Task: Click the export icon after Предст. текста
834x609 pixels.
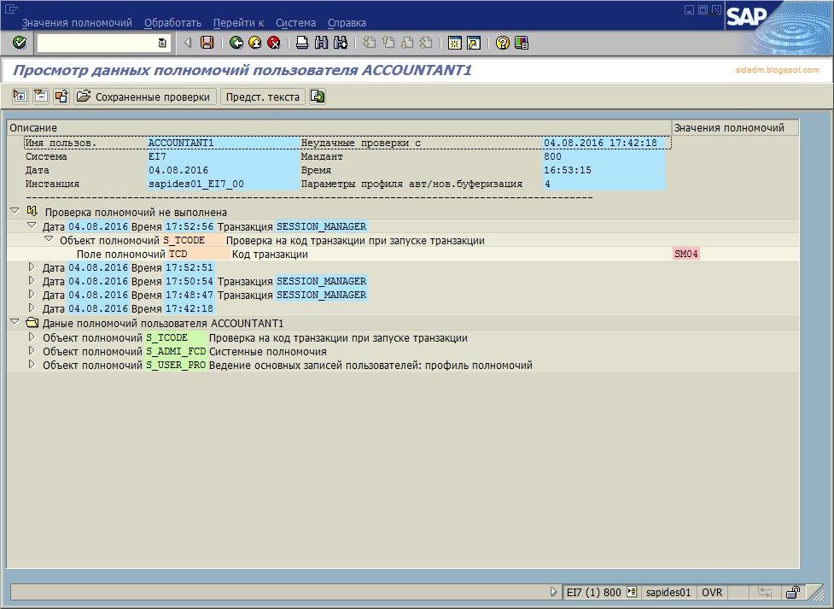Action: [318, 97]
